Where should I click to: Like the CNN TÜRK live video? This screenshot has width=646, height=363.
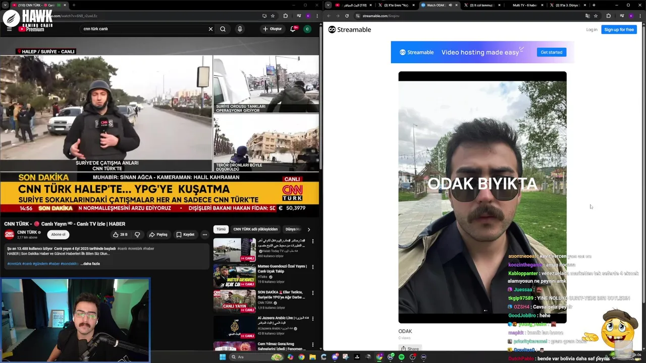point(120,234)
